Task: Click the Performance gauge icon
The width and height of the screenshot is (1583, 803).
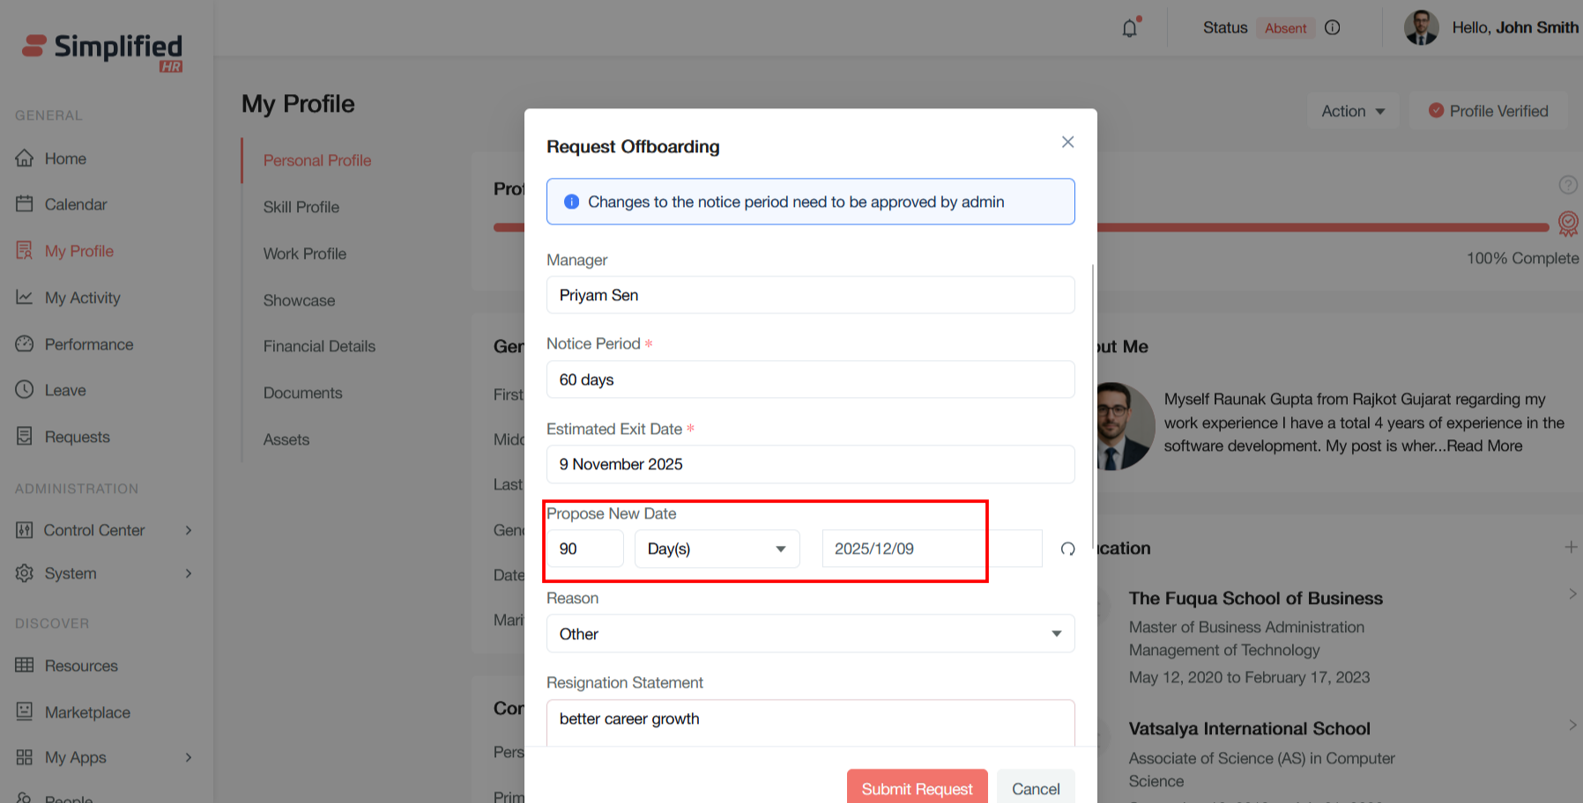Action: click(x=25, y=344)
